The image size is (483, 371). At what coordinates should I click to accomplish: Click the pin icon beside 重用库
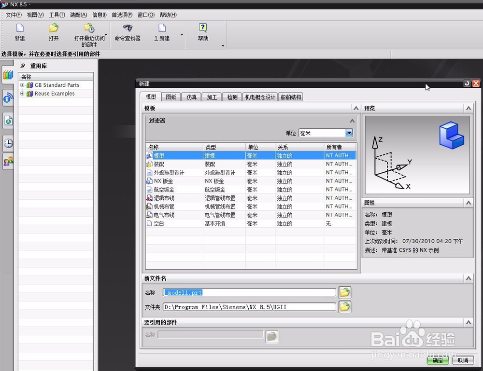pos(23,66)
